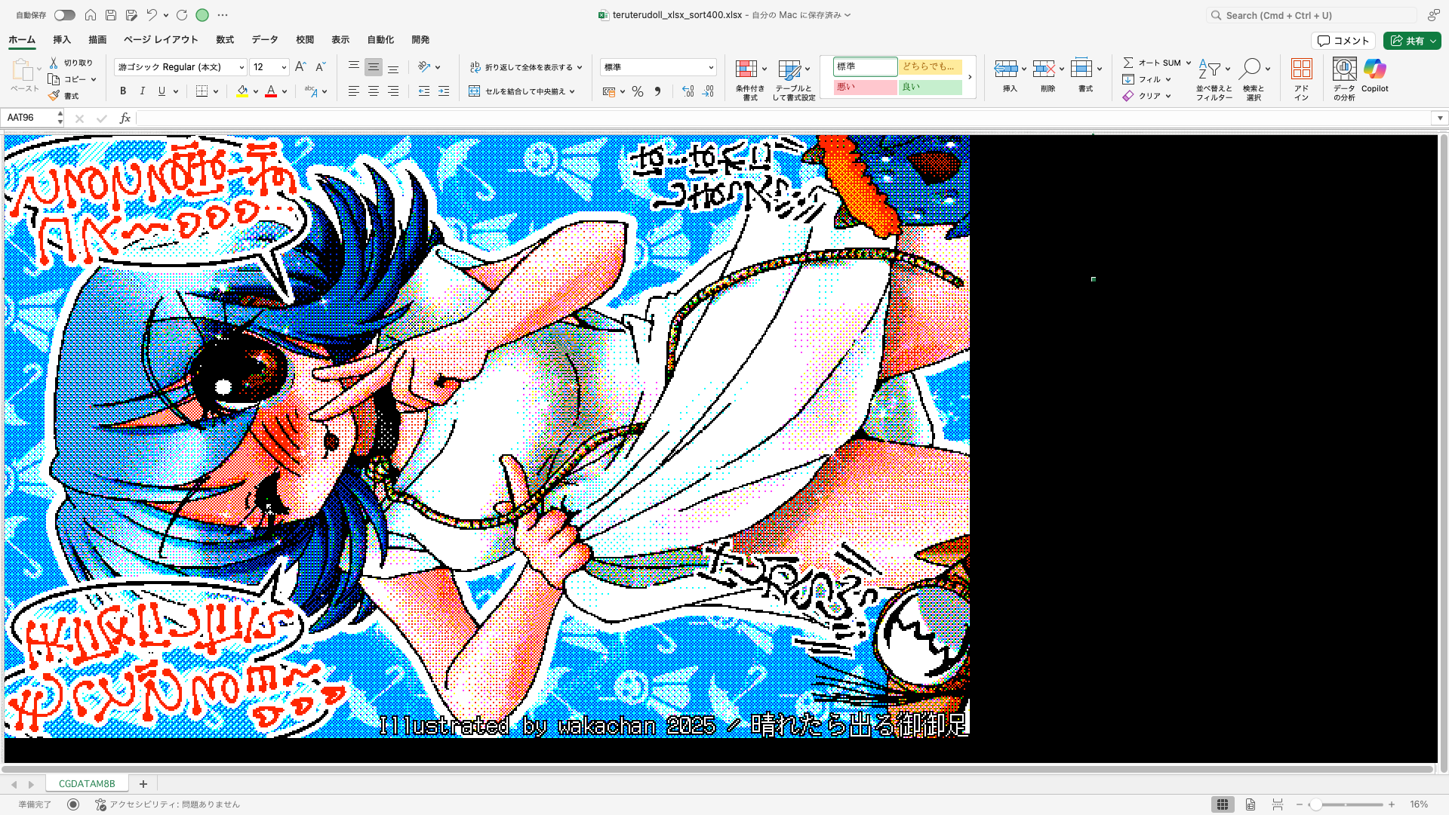The image size is (1449, 815).
Task: Toggle Underline formatting
Action: pyautogui.click(x=162, y=91)
